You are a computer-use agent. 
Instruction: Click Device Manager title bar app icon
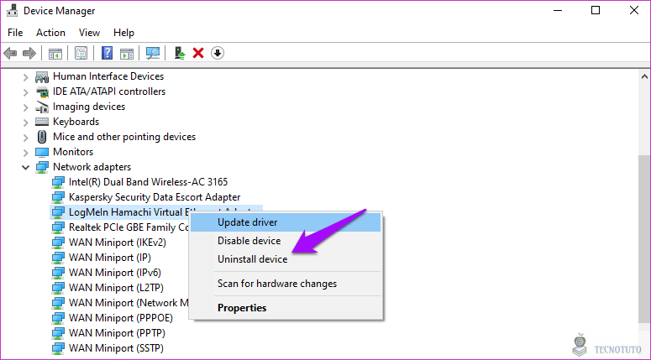12,11
